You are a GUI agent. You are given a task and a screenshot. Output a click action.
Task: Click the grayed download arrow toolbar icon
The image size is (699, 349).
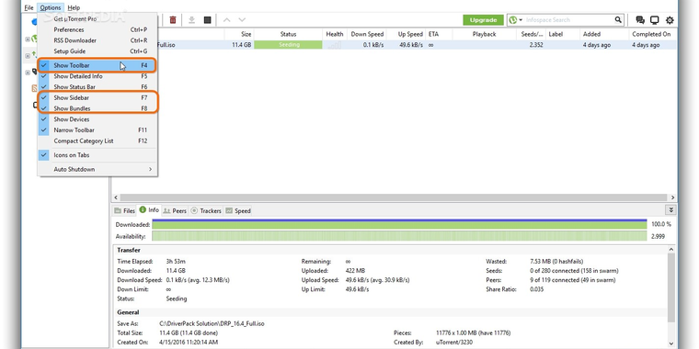191,19
